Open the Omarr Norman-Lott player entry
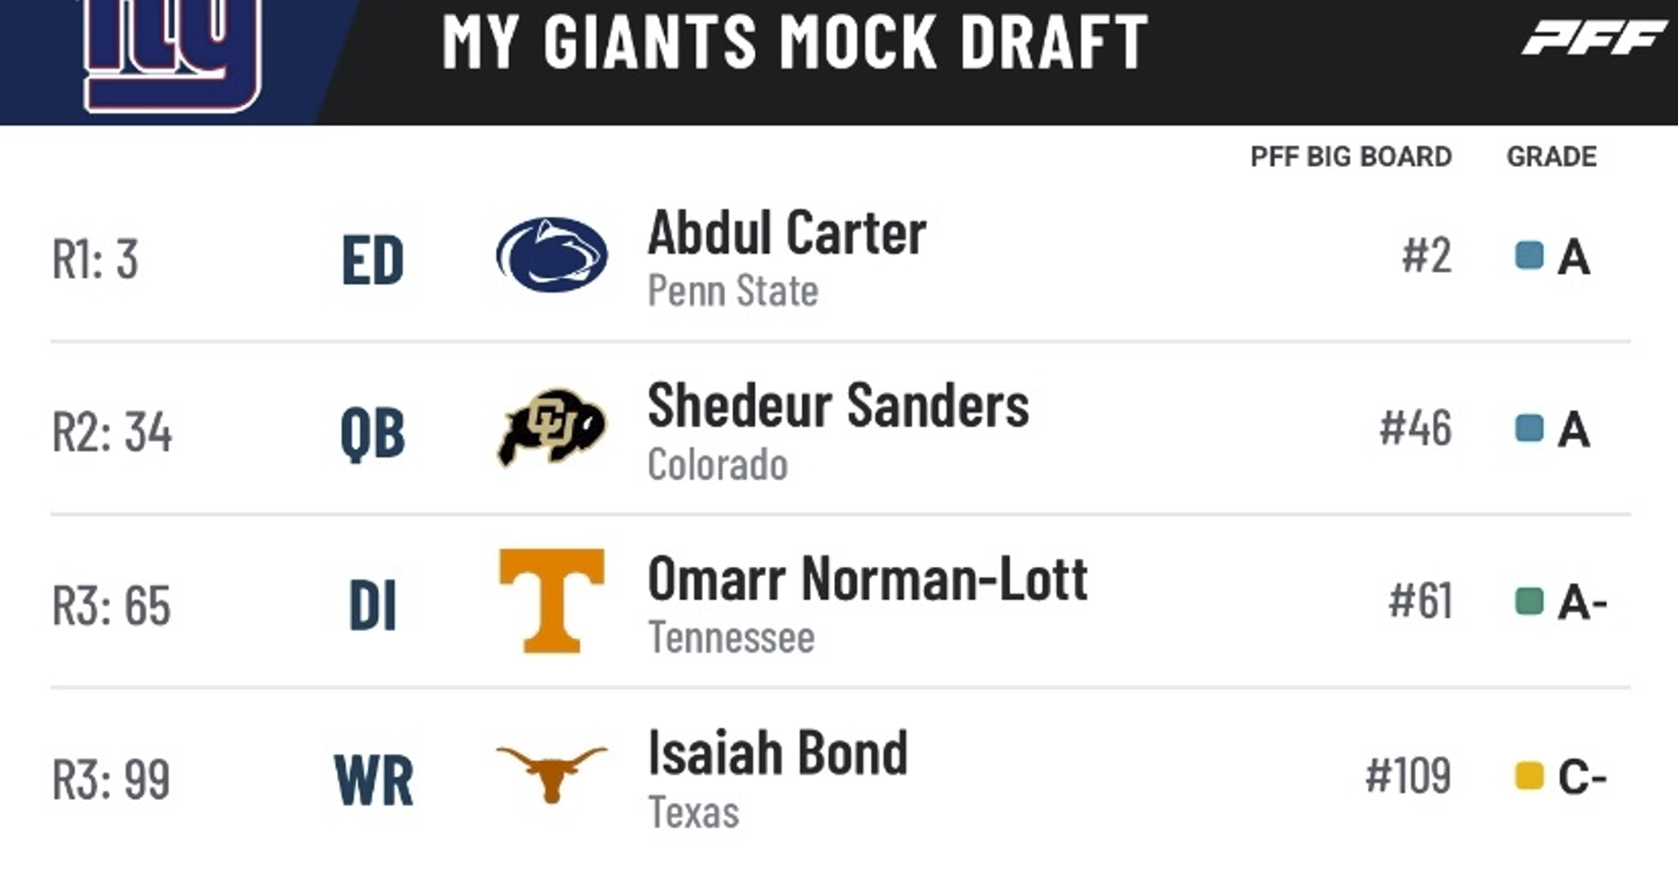This screenshot has height=882, width=1678. click(x=867, y=579)
